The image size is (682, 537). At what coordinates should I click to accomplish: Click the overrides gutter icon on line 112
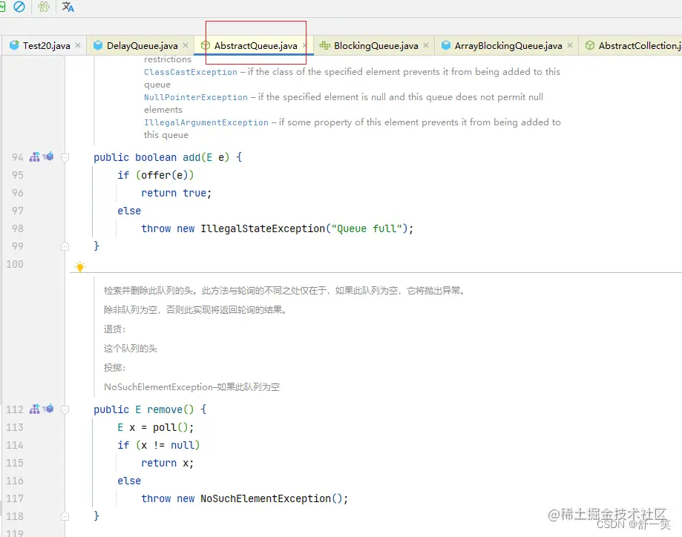pyautogui.click(x=48, y=408)
